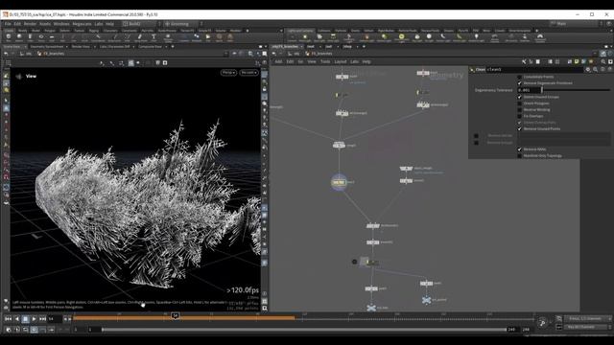Add an Area Light from shelf

pos(333,37)
